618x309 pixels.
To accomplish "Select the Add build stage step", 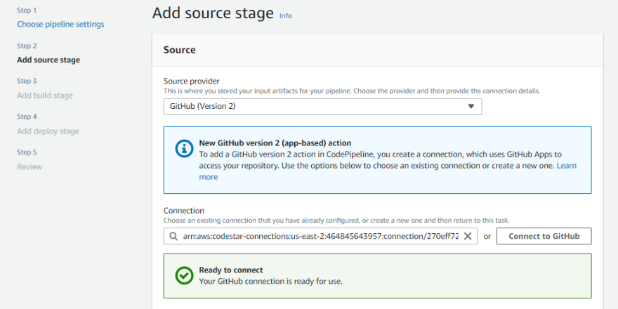I will click(x=45, y=96).
